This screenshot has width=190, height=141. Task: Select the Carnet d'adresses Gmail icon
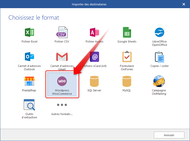62,57
